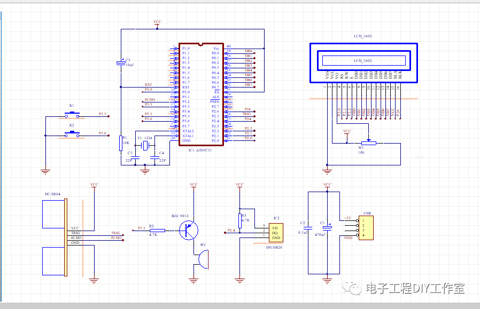The image size is (480, 309).
Task: Click the "USB" connector label
Action: click(367, 213)
